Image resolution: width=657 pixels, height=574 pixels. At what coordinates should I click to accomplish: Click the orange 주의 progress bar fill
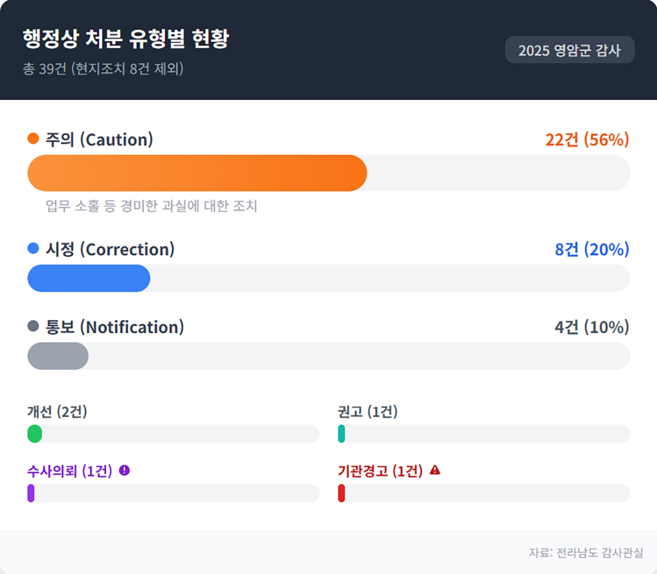point(197,173)
